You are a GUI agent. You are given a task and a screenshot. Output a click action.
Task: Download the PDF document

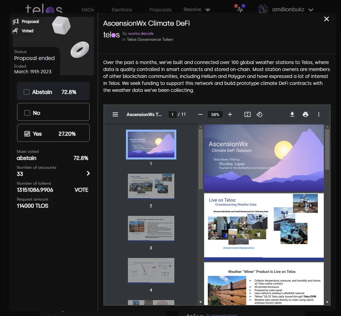tap(292, 114)
